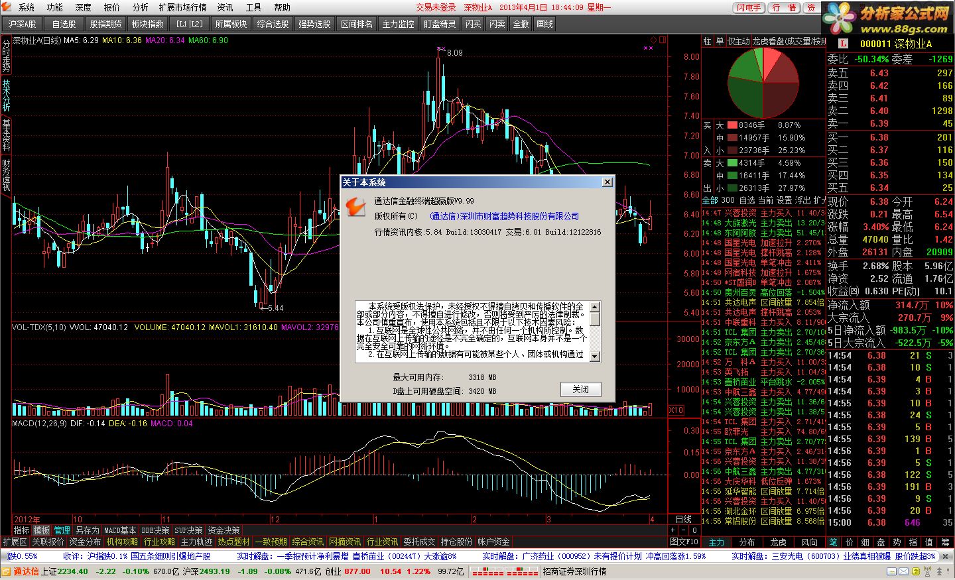Expand the 日线 period selector

684,519
